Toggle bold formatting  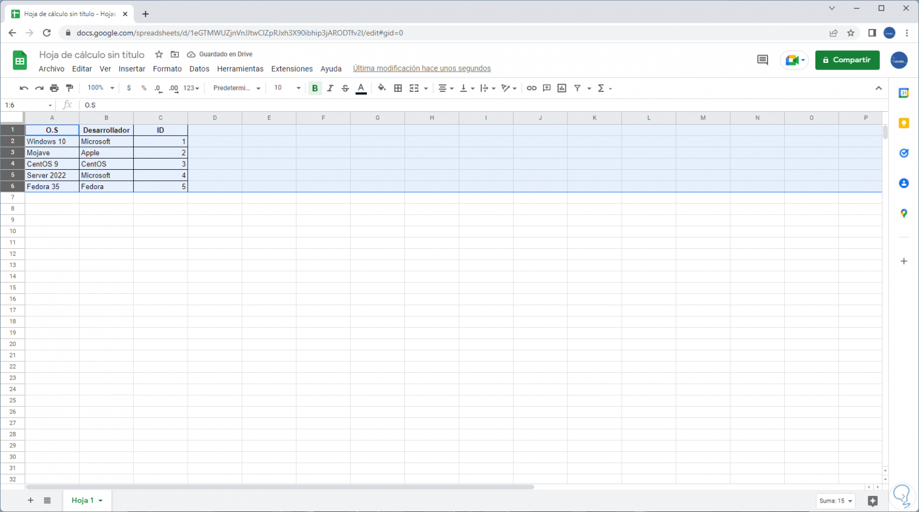[x=315, y=88]
